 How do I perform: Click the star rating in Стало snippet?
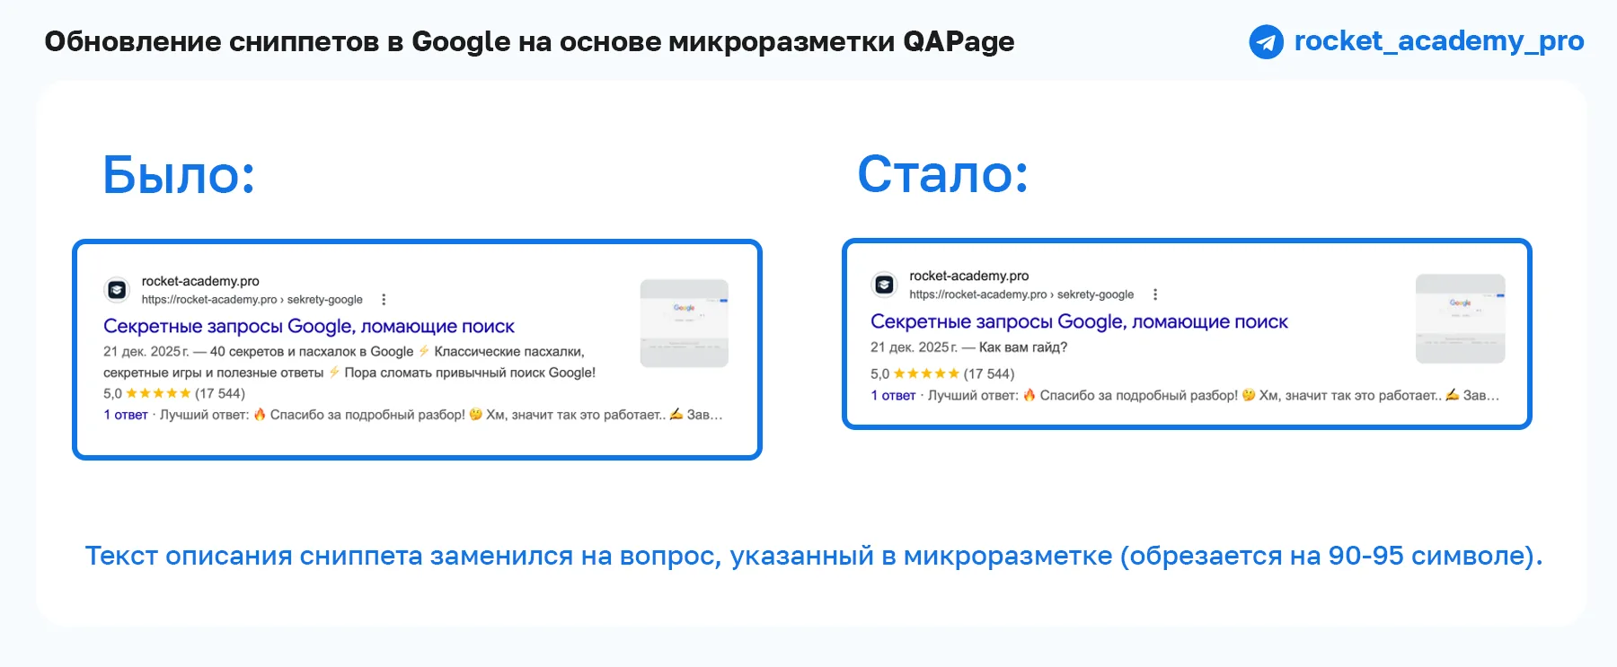(926, 373)
